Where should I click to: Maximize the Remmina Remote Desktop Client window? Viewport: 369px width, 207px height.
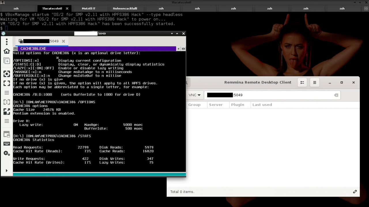click(x=342, y=83)
